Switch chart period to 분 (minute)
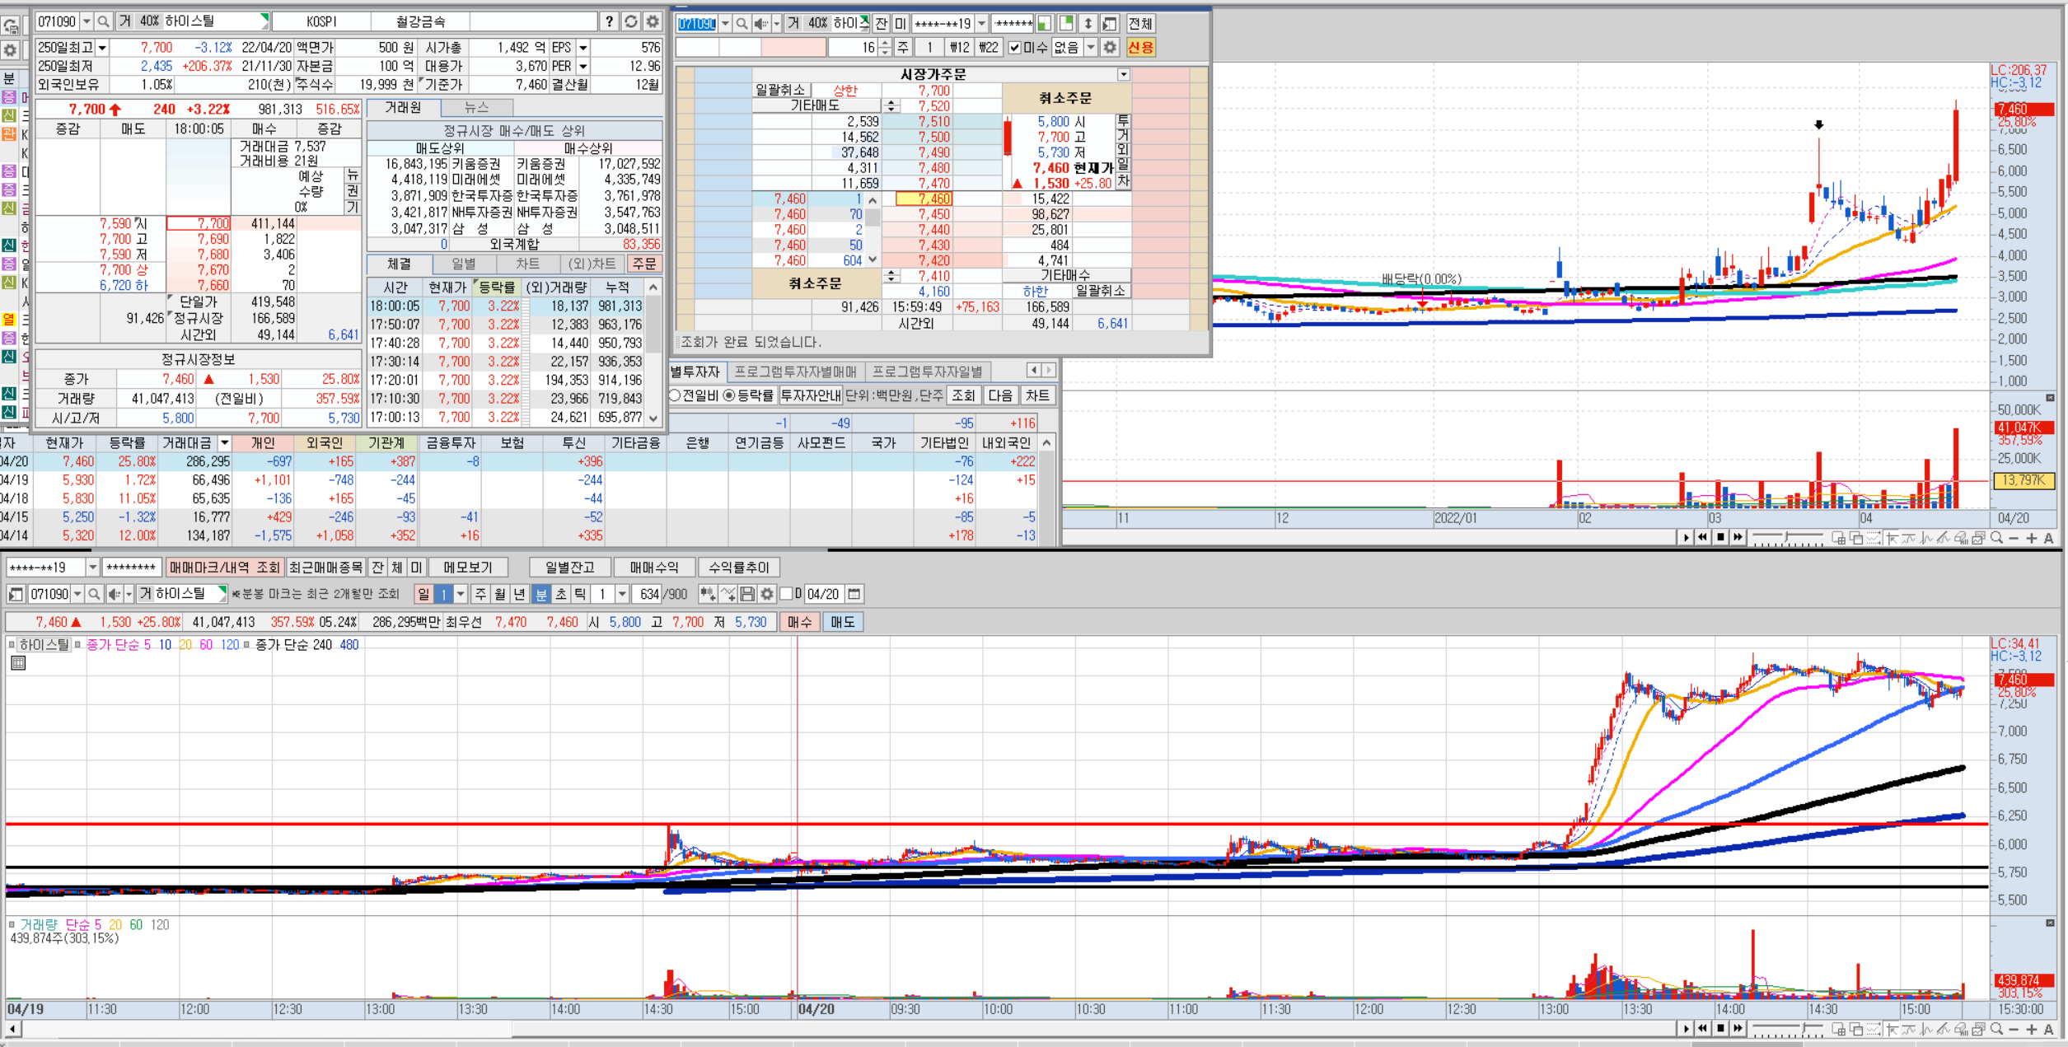The height and width of the screenshot is (1047, 2068). click(x=540, y=594)
